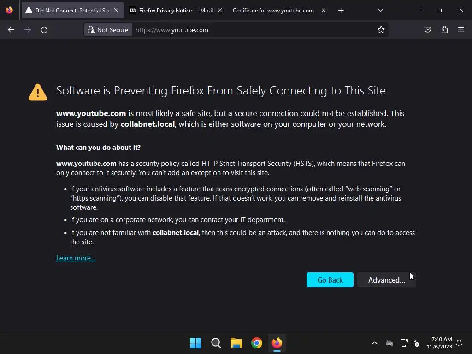List all tabs dropdown arrow
Screen dimensions: 472x354
click(x=380, y=10)
